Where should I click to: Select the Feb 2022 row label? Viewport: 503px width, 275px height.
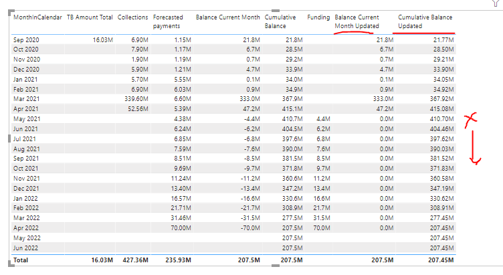click(26, 207)
